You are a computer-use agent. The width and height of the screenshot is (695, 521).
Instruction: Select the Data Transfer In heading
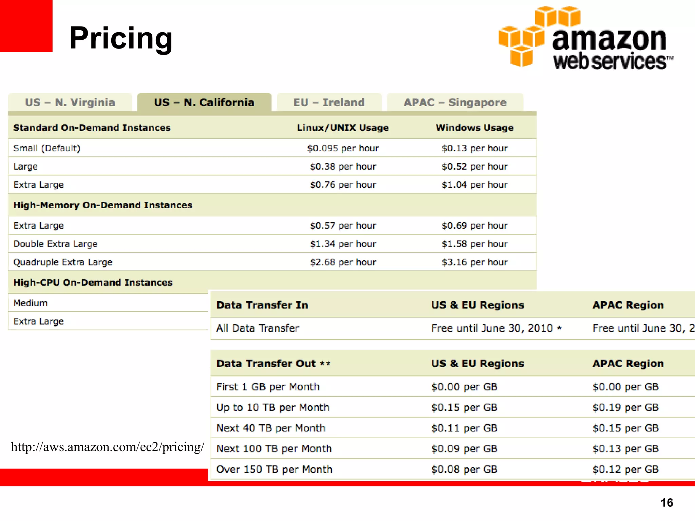pos(262,305)
